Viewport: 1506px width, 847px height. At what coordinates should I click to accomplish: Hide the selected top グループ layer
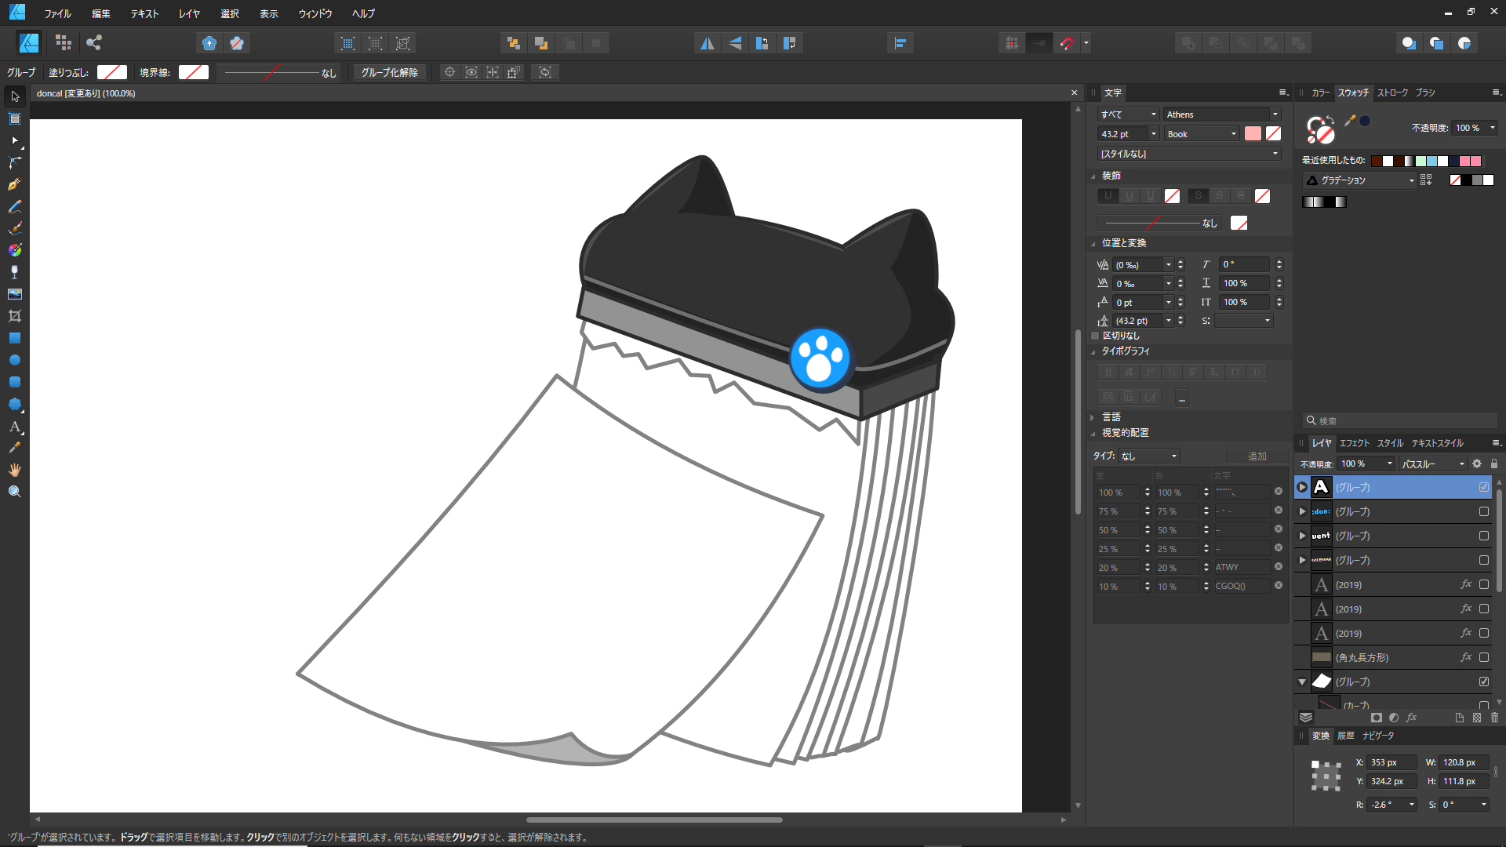point(1483,487)
